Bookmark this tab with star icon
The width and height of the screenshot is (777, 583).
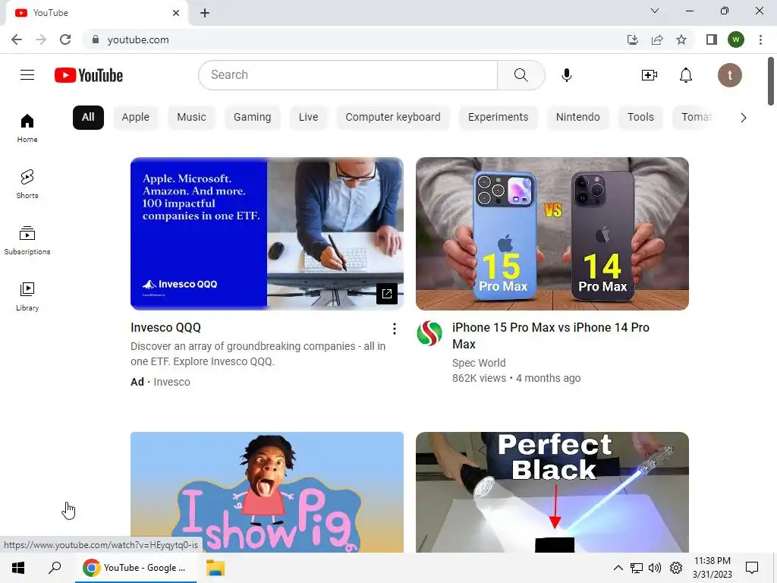point(681,39)
